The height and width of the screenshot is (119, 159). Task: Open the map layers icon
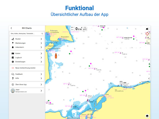tap(147, 116)
